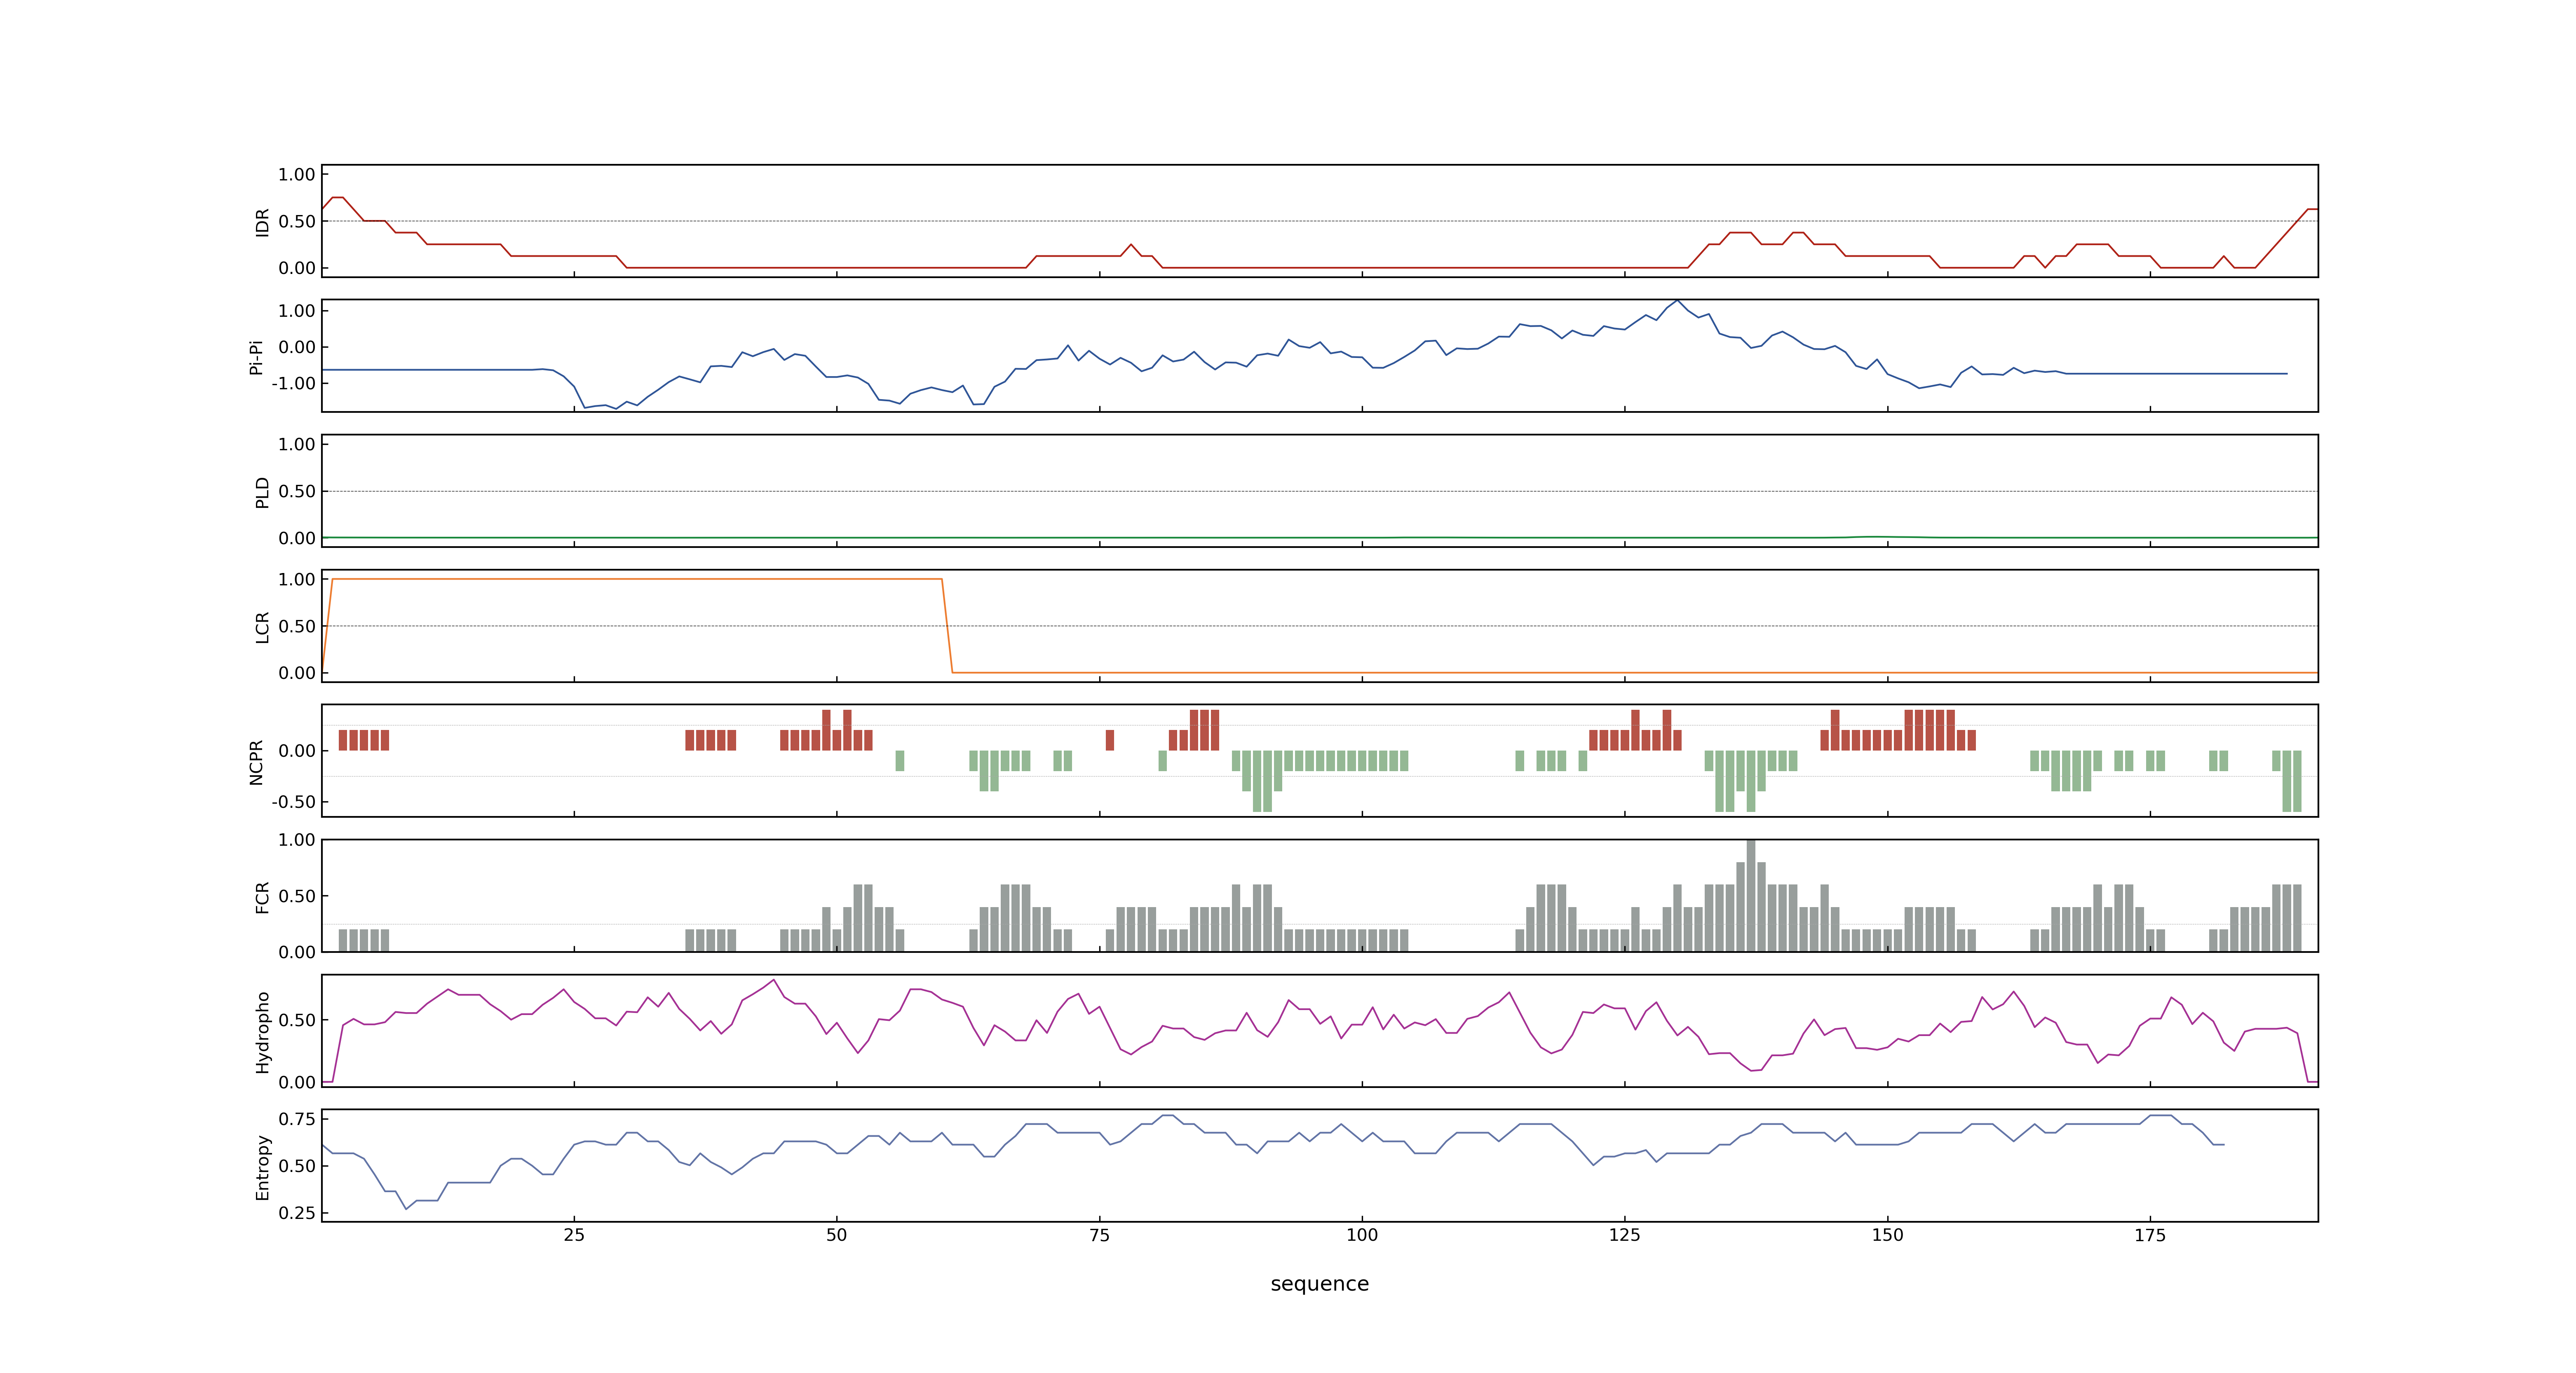Select the x-axis tick label 100

point(1362,1235)
